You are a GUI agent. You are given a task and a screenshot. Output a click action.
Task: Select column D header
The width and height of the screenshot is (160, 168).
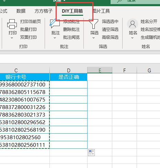tap(68, 70)
